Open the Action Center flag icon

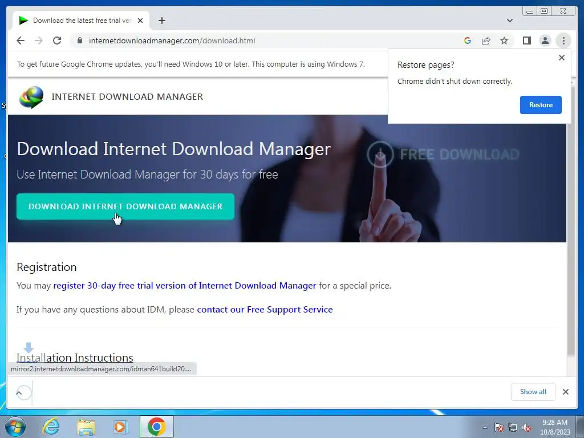click(499, 428)
